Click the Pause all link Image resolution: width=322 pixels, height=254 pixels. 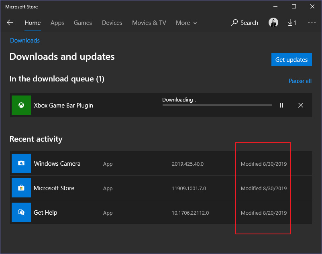(300, 81)
